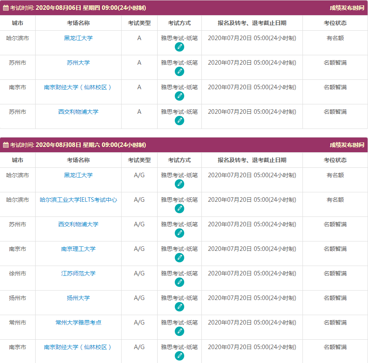Screen dimensions: 368x363
Task: Select the edit icon in the 南京理工大学 row
Action: (x=179, y=257)
